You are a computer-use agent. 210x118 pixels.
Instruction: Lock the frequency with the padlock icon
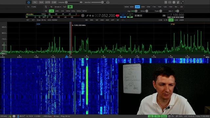tap(93, 16)
